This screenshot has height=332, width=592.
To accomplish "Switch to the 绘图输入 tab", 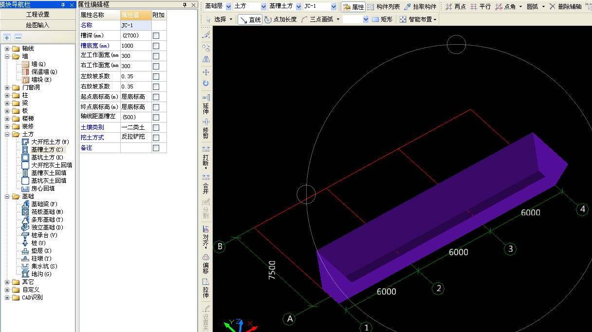I will tap(38, 25).
